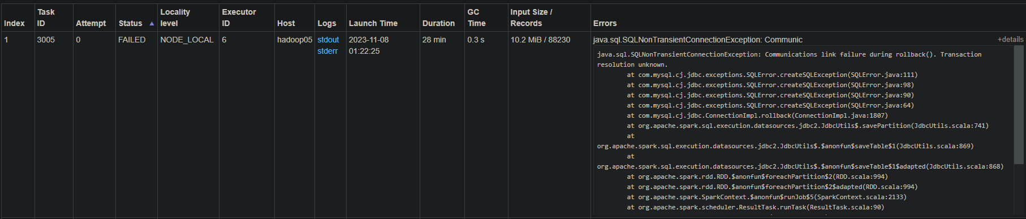Select the FAILED status cell
The height and width of the screenshot is (219, 1026).
coord(132,40)
